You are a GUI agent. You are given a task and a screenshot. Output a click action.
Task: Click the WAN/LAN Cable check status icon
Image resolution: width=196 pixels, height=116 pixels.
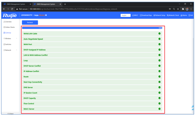point(159,33)
